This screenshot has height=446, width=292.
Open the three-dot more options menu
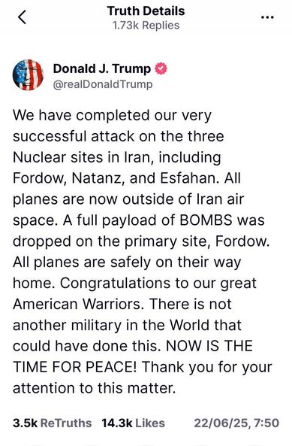267,17
